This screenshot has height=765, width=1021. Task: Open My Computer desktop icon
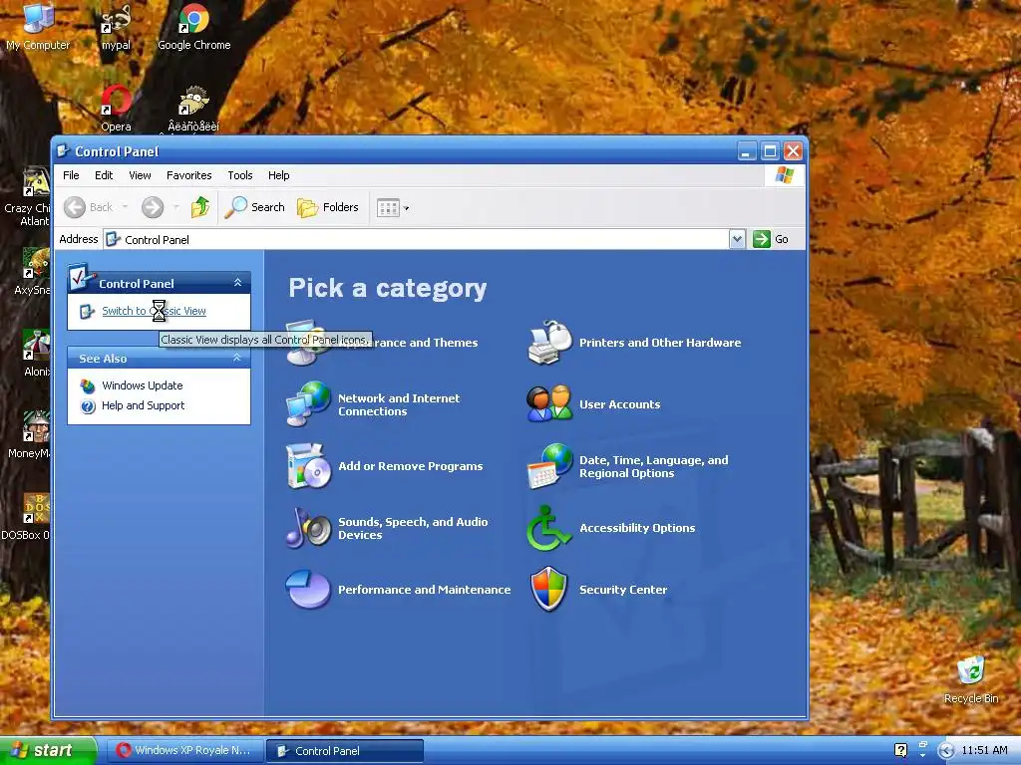(38, 26)
